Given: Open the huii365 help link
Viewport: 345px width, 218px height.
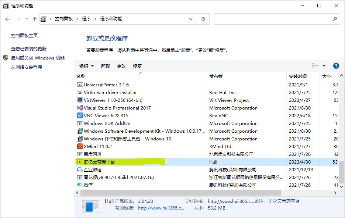Looking at the screenshot, I should click(x=161, y=208).
